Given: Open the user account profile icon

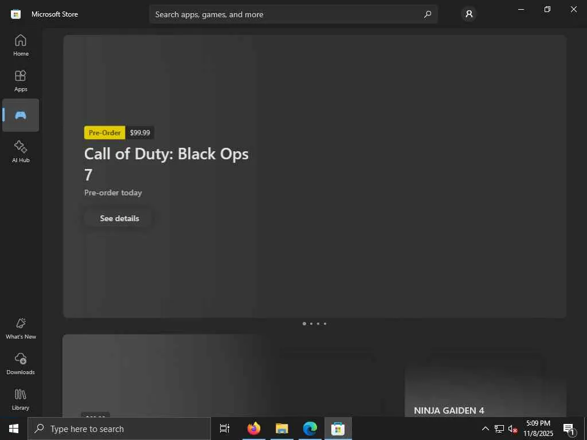Looking at the screenshot, I should point(469,14).
